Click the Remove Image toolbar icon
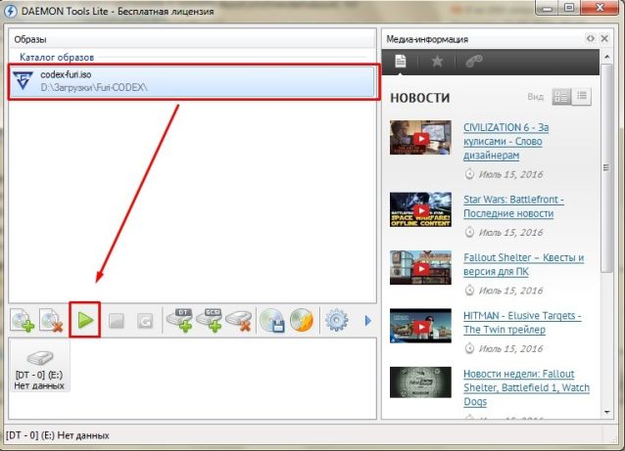Screen dimensions: 625x451 coord(51,320)
